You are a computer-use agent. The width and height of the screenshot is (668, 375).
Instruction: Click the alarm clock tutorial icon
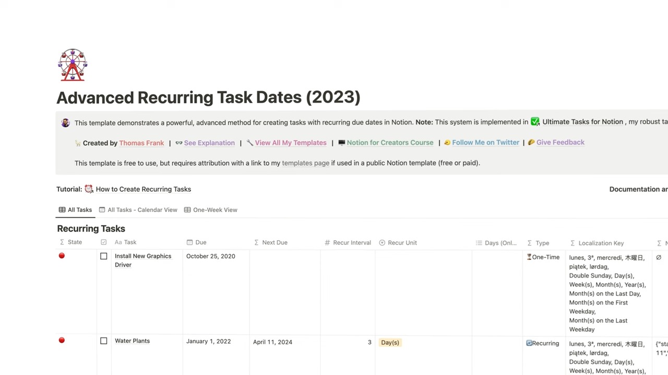tap(89, 189)
